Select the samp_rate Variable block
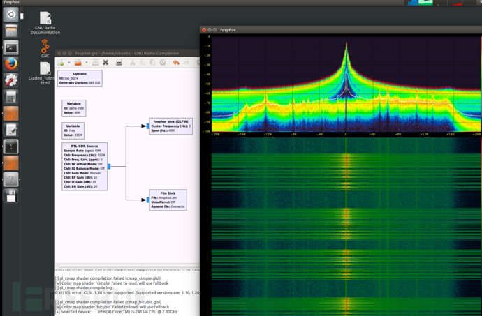The width and height of the screenshot is (482, 316). pos(75,107)
